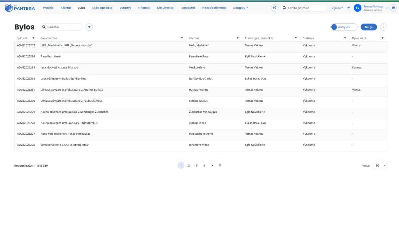Click the Pantera CRM logo

(20, 8)
